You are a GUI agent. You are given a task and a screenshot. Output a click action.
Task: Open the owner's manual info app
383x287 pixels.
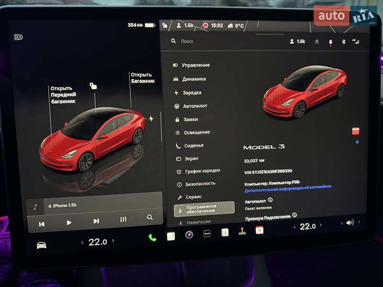point(225,232)
